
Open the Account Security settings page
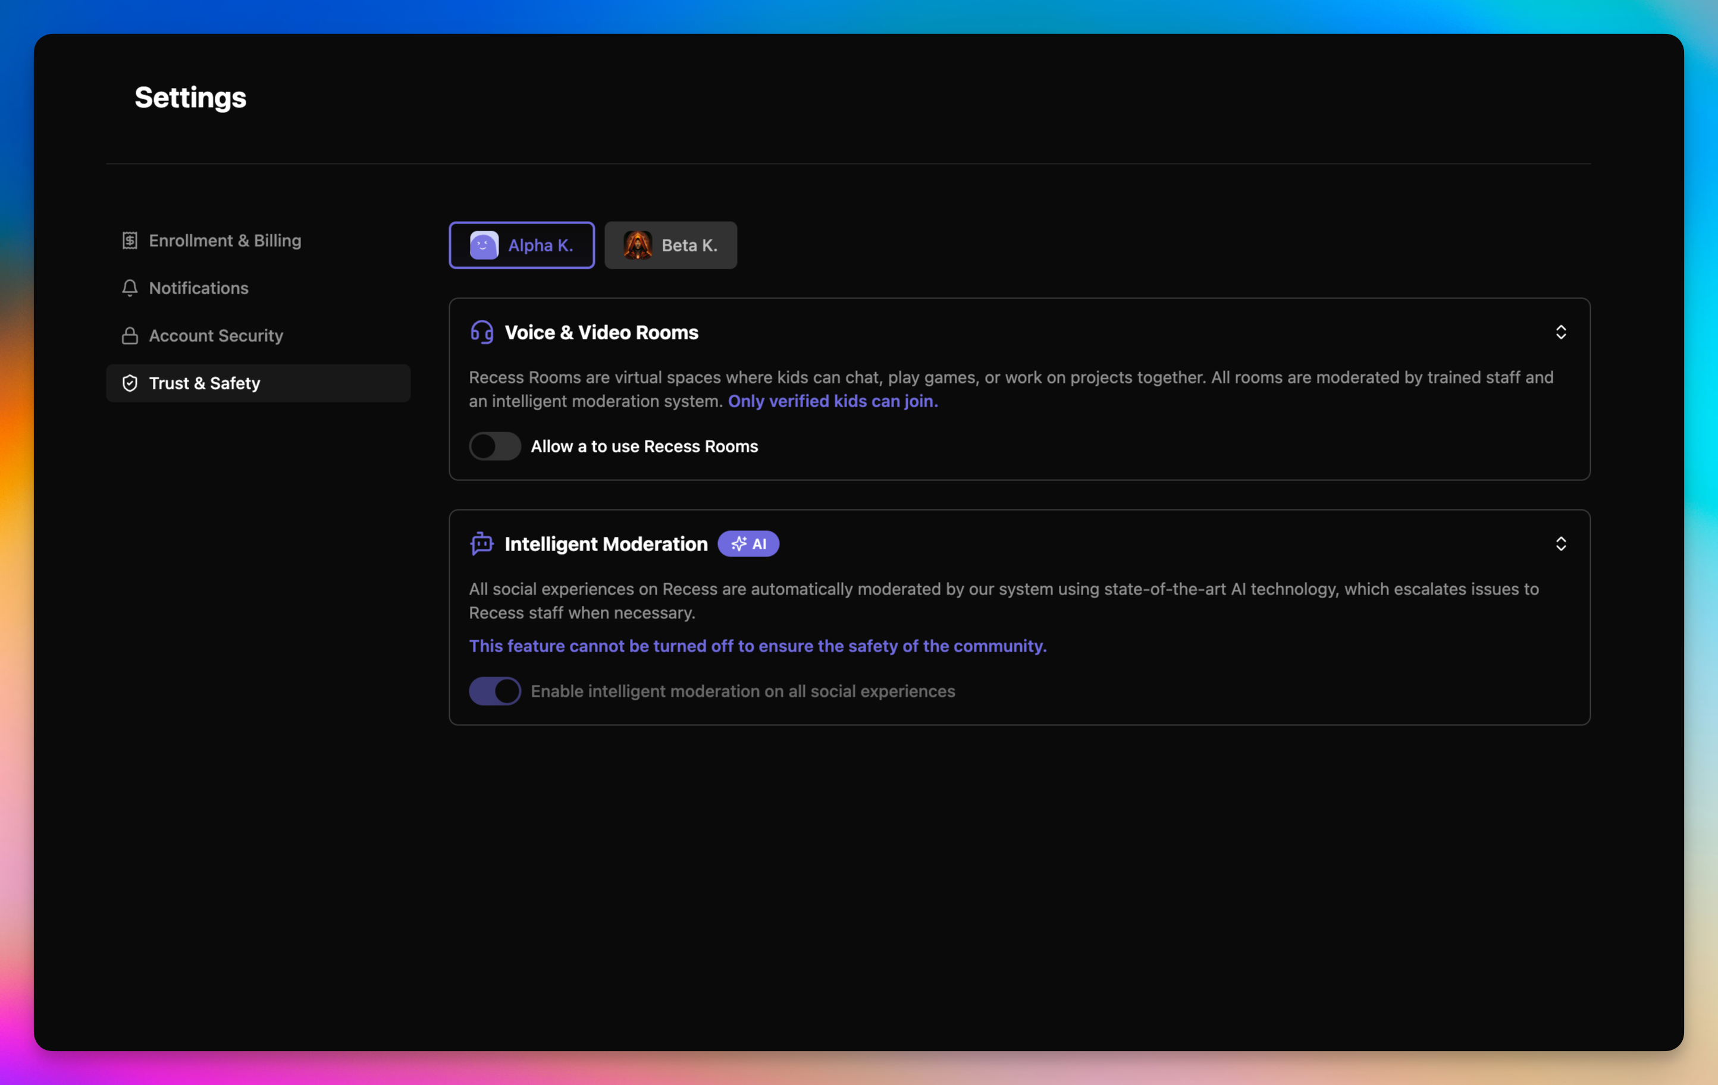click(x=215, y=336)
